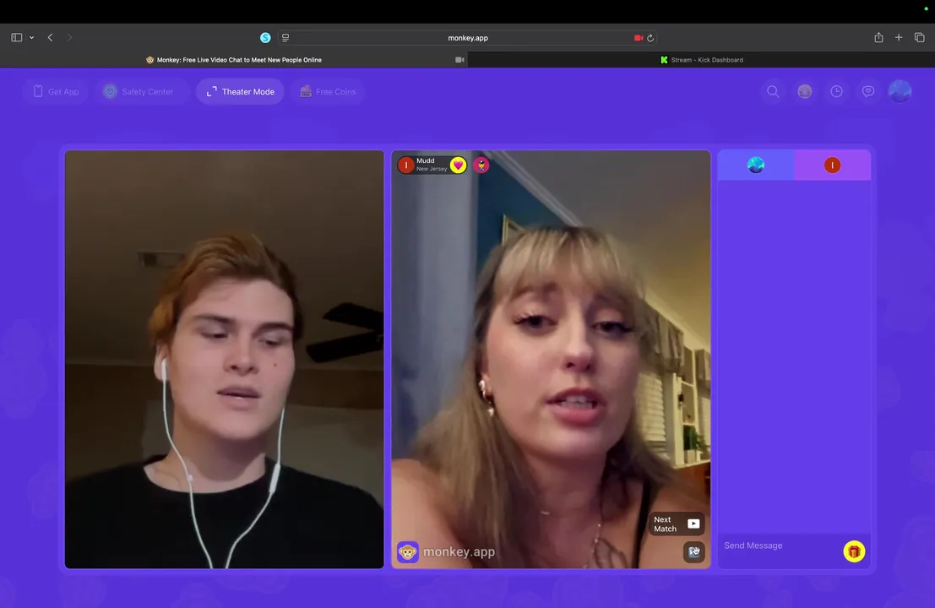Click the yellow heart like icon

(x=458, y=166)
